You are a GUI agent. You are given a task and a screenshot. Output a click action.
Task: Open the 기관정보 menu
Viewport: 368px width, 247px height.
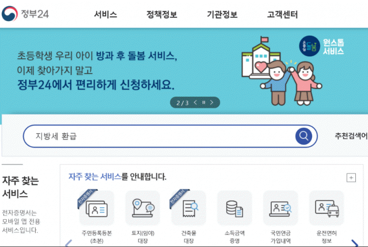(x=222, y=15)
